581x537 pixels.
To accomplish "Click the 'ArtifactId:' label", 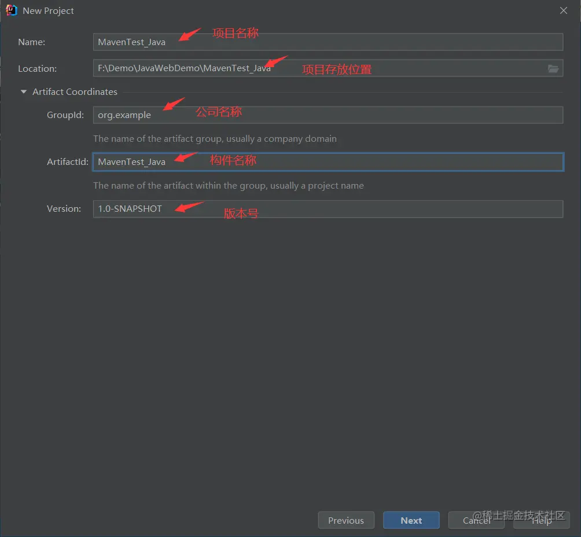I will coord(68,162).
